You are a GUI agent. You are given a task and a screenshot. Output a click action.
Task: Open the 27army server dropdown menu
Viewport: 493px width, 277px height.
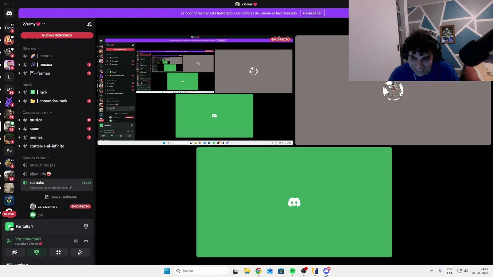[34, 24]
